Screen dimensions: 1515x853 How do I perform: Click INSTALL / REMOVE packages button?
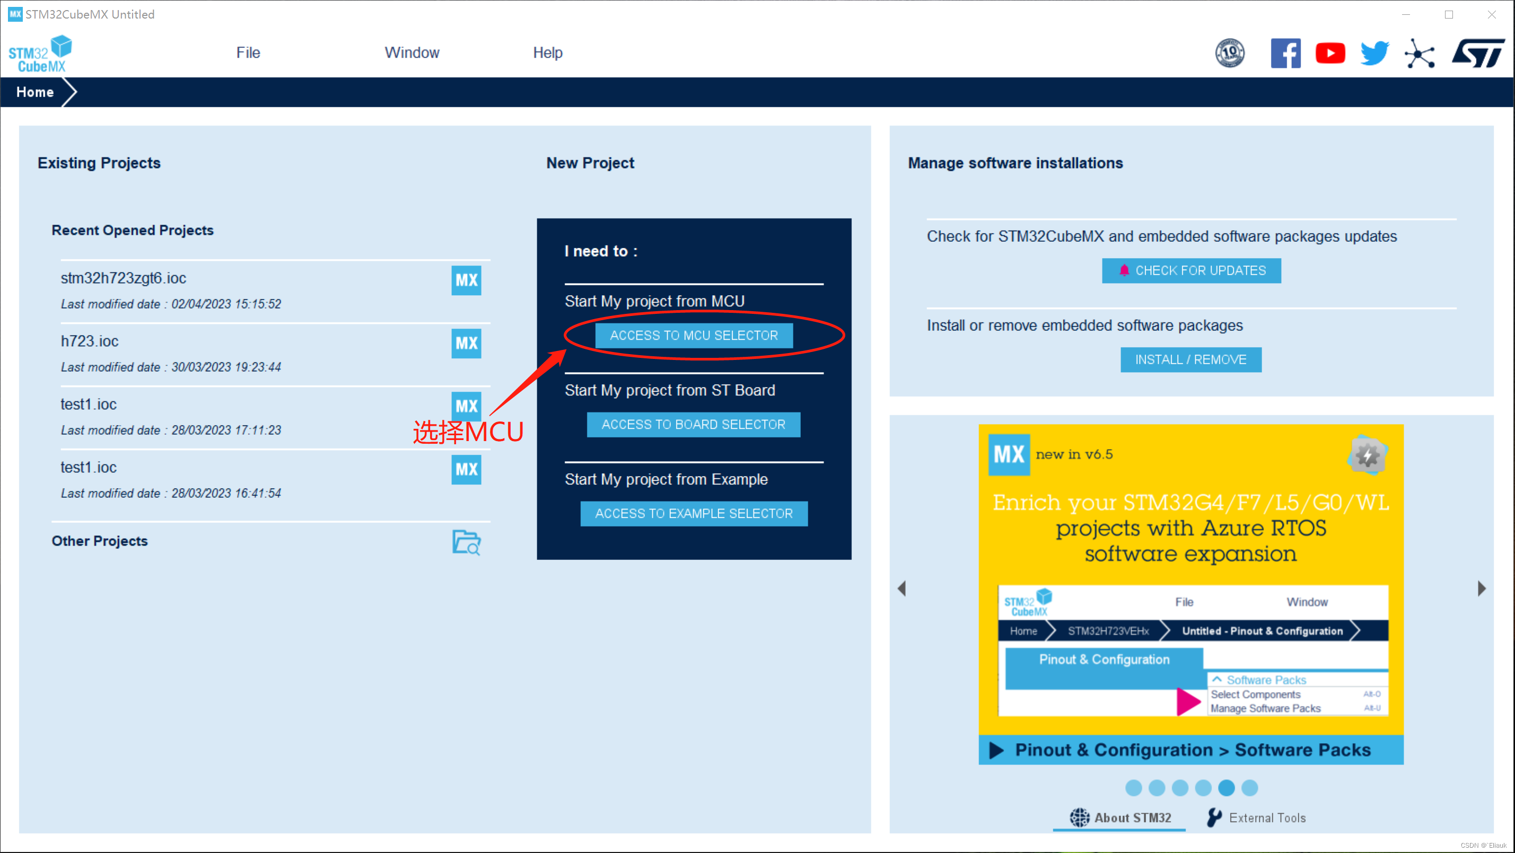click(x=1190, y=359)
